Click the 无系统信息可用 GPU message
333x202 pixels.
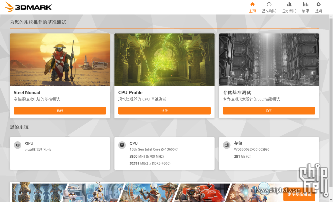[38, 149]
